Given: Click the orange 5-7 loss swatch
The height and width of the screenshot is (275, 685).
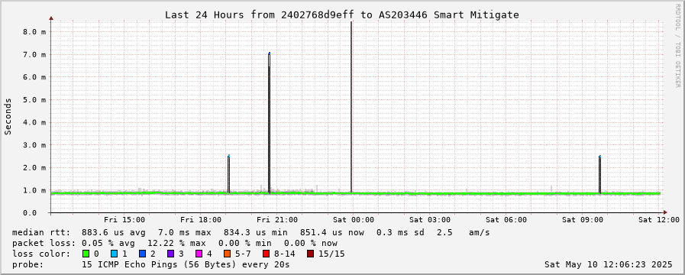Looking at the screenshot, I should click(x=227, y=254).
